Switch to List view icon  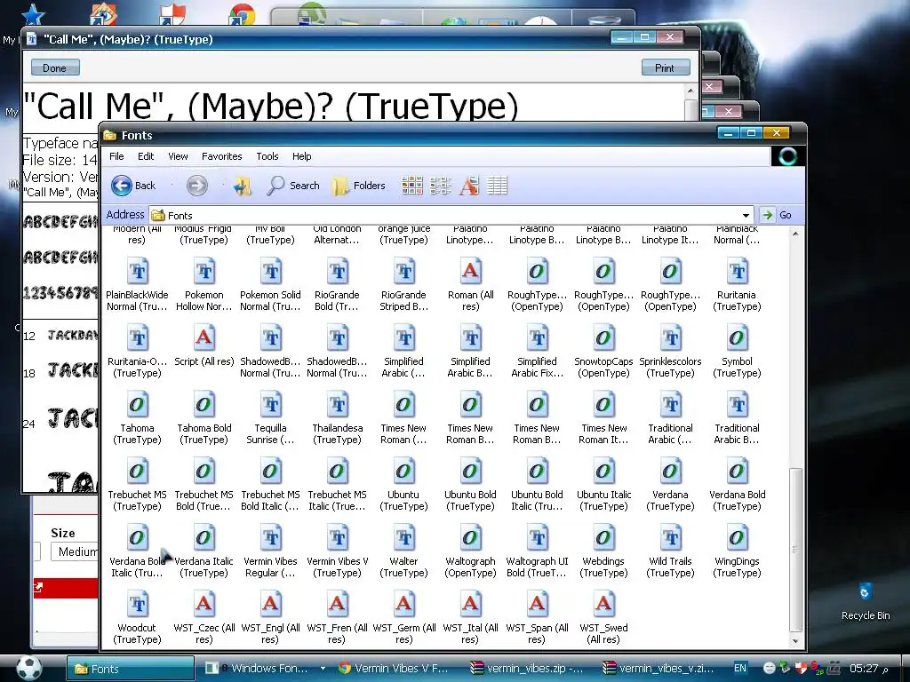point(441,186)
